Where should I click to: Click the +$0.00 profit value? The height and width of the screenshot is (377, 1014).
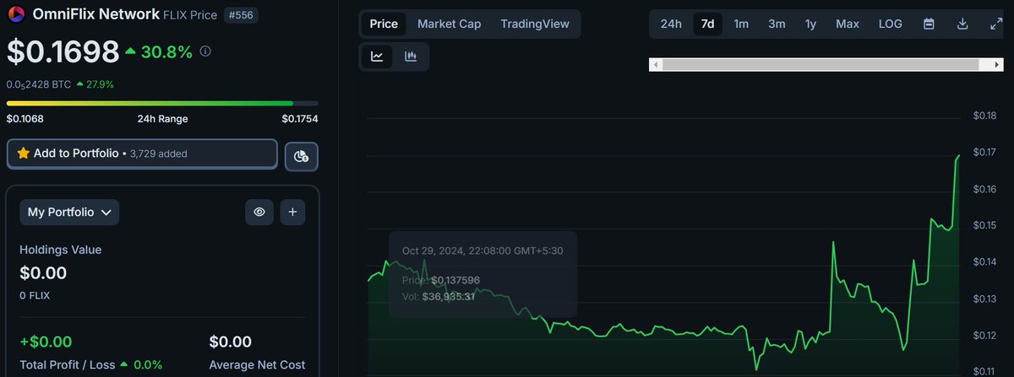[46, 342]
